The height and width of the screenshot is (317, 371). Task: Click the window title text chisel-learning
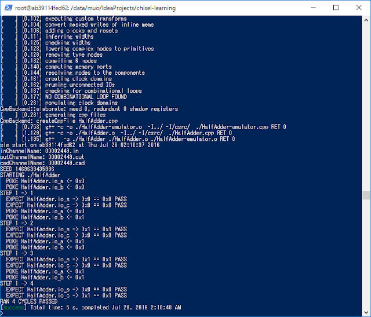(x=155, y=8)
